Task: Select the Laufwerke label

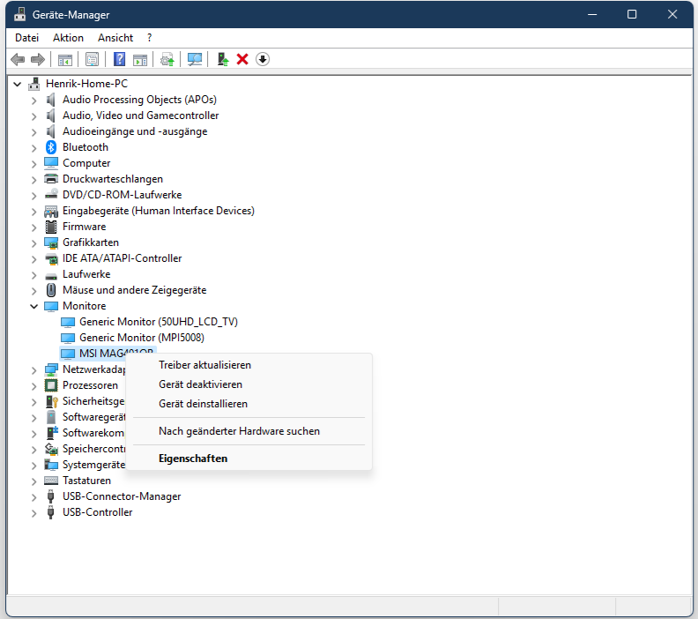Action: 86,274
